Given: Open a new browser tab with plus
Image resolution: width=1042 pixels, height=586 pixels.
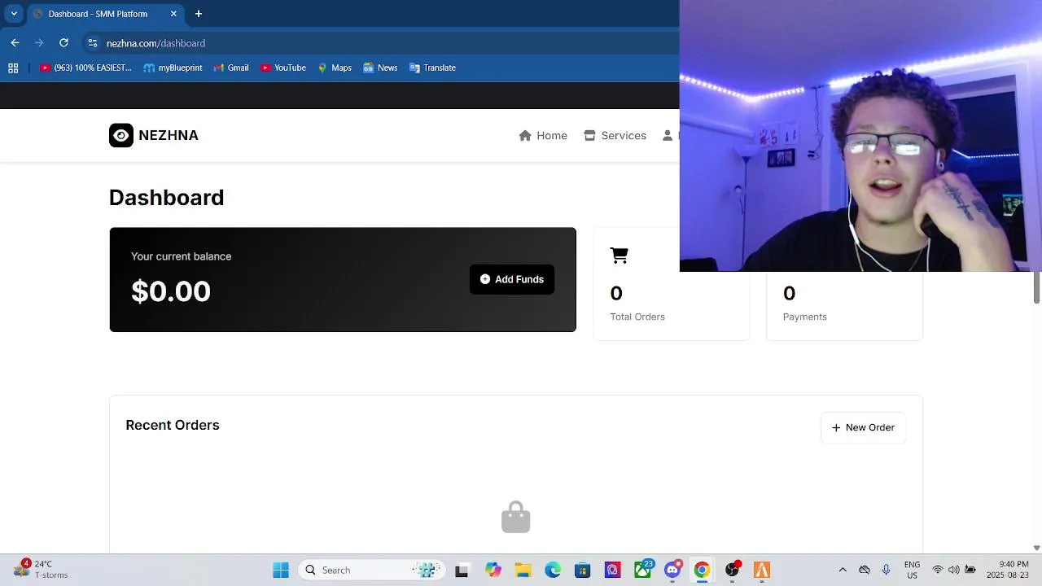Looking at the screenshot, I should click(199, 14).
